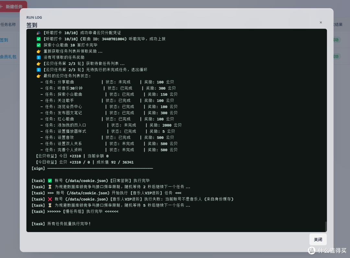This screenshot has height=258, width=350.
Task: Click the 新建任务 button behind the dialog
Action: 13,6
